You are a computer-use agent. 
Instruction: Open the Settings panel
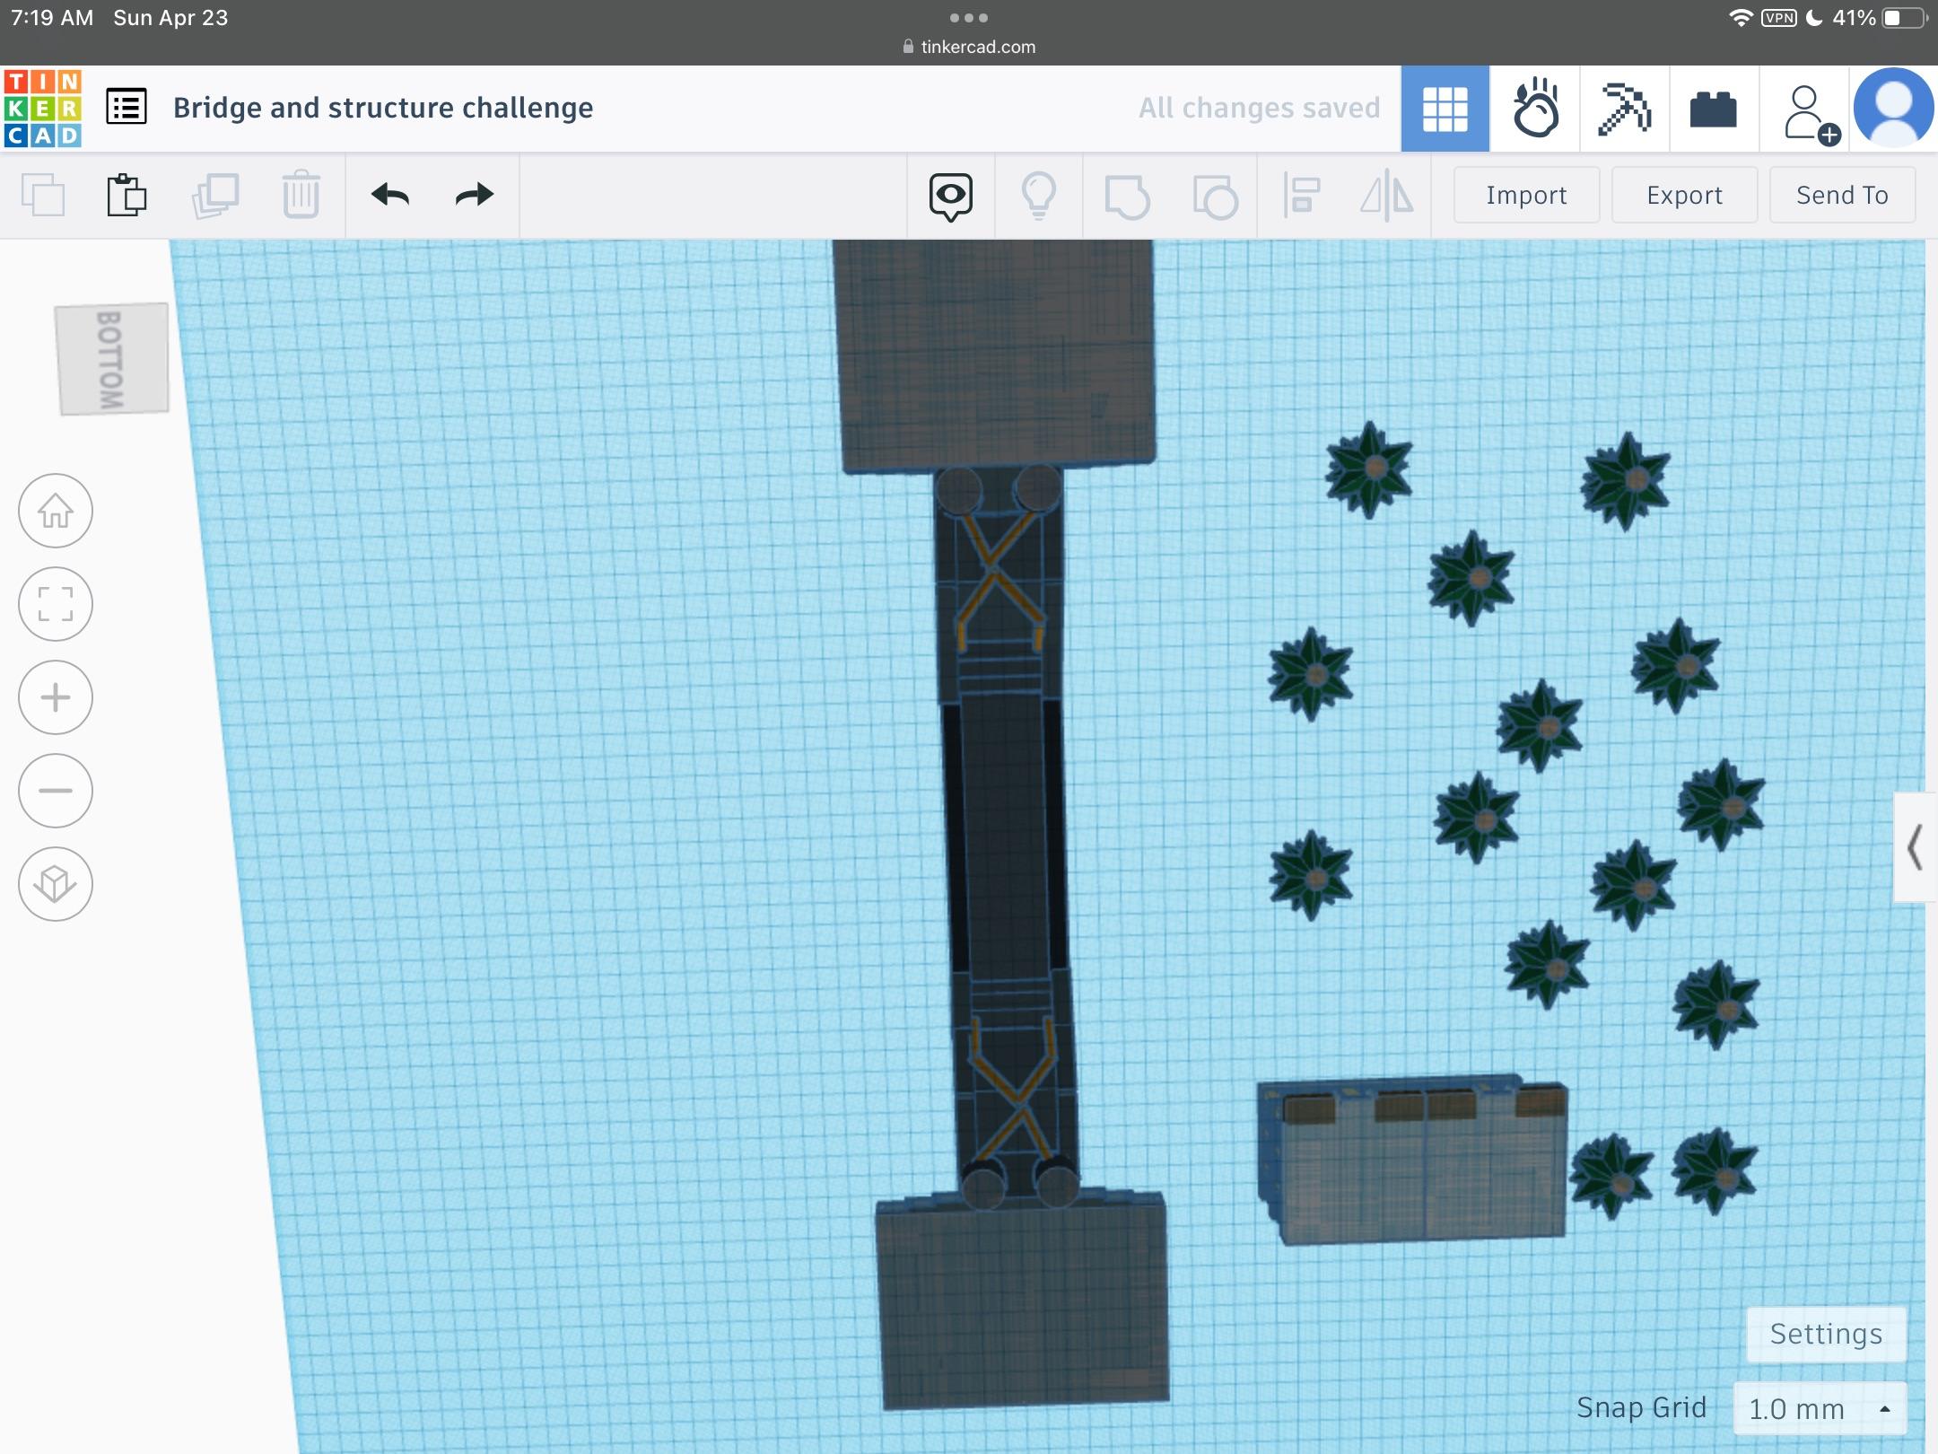[x=1826, y=1334]
